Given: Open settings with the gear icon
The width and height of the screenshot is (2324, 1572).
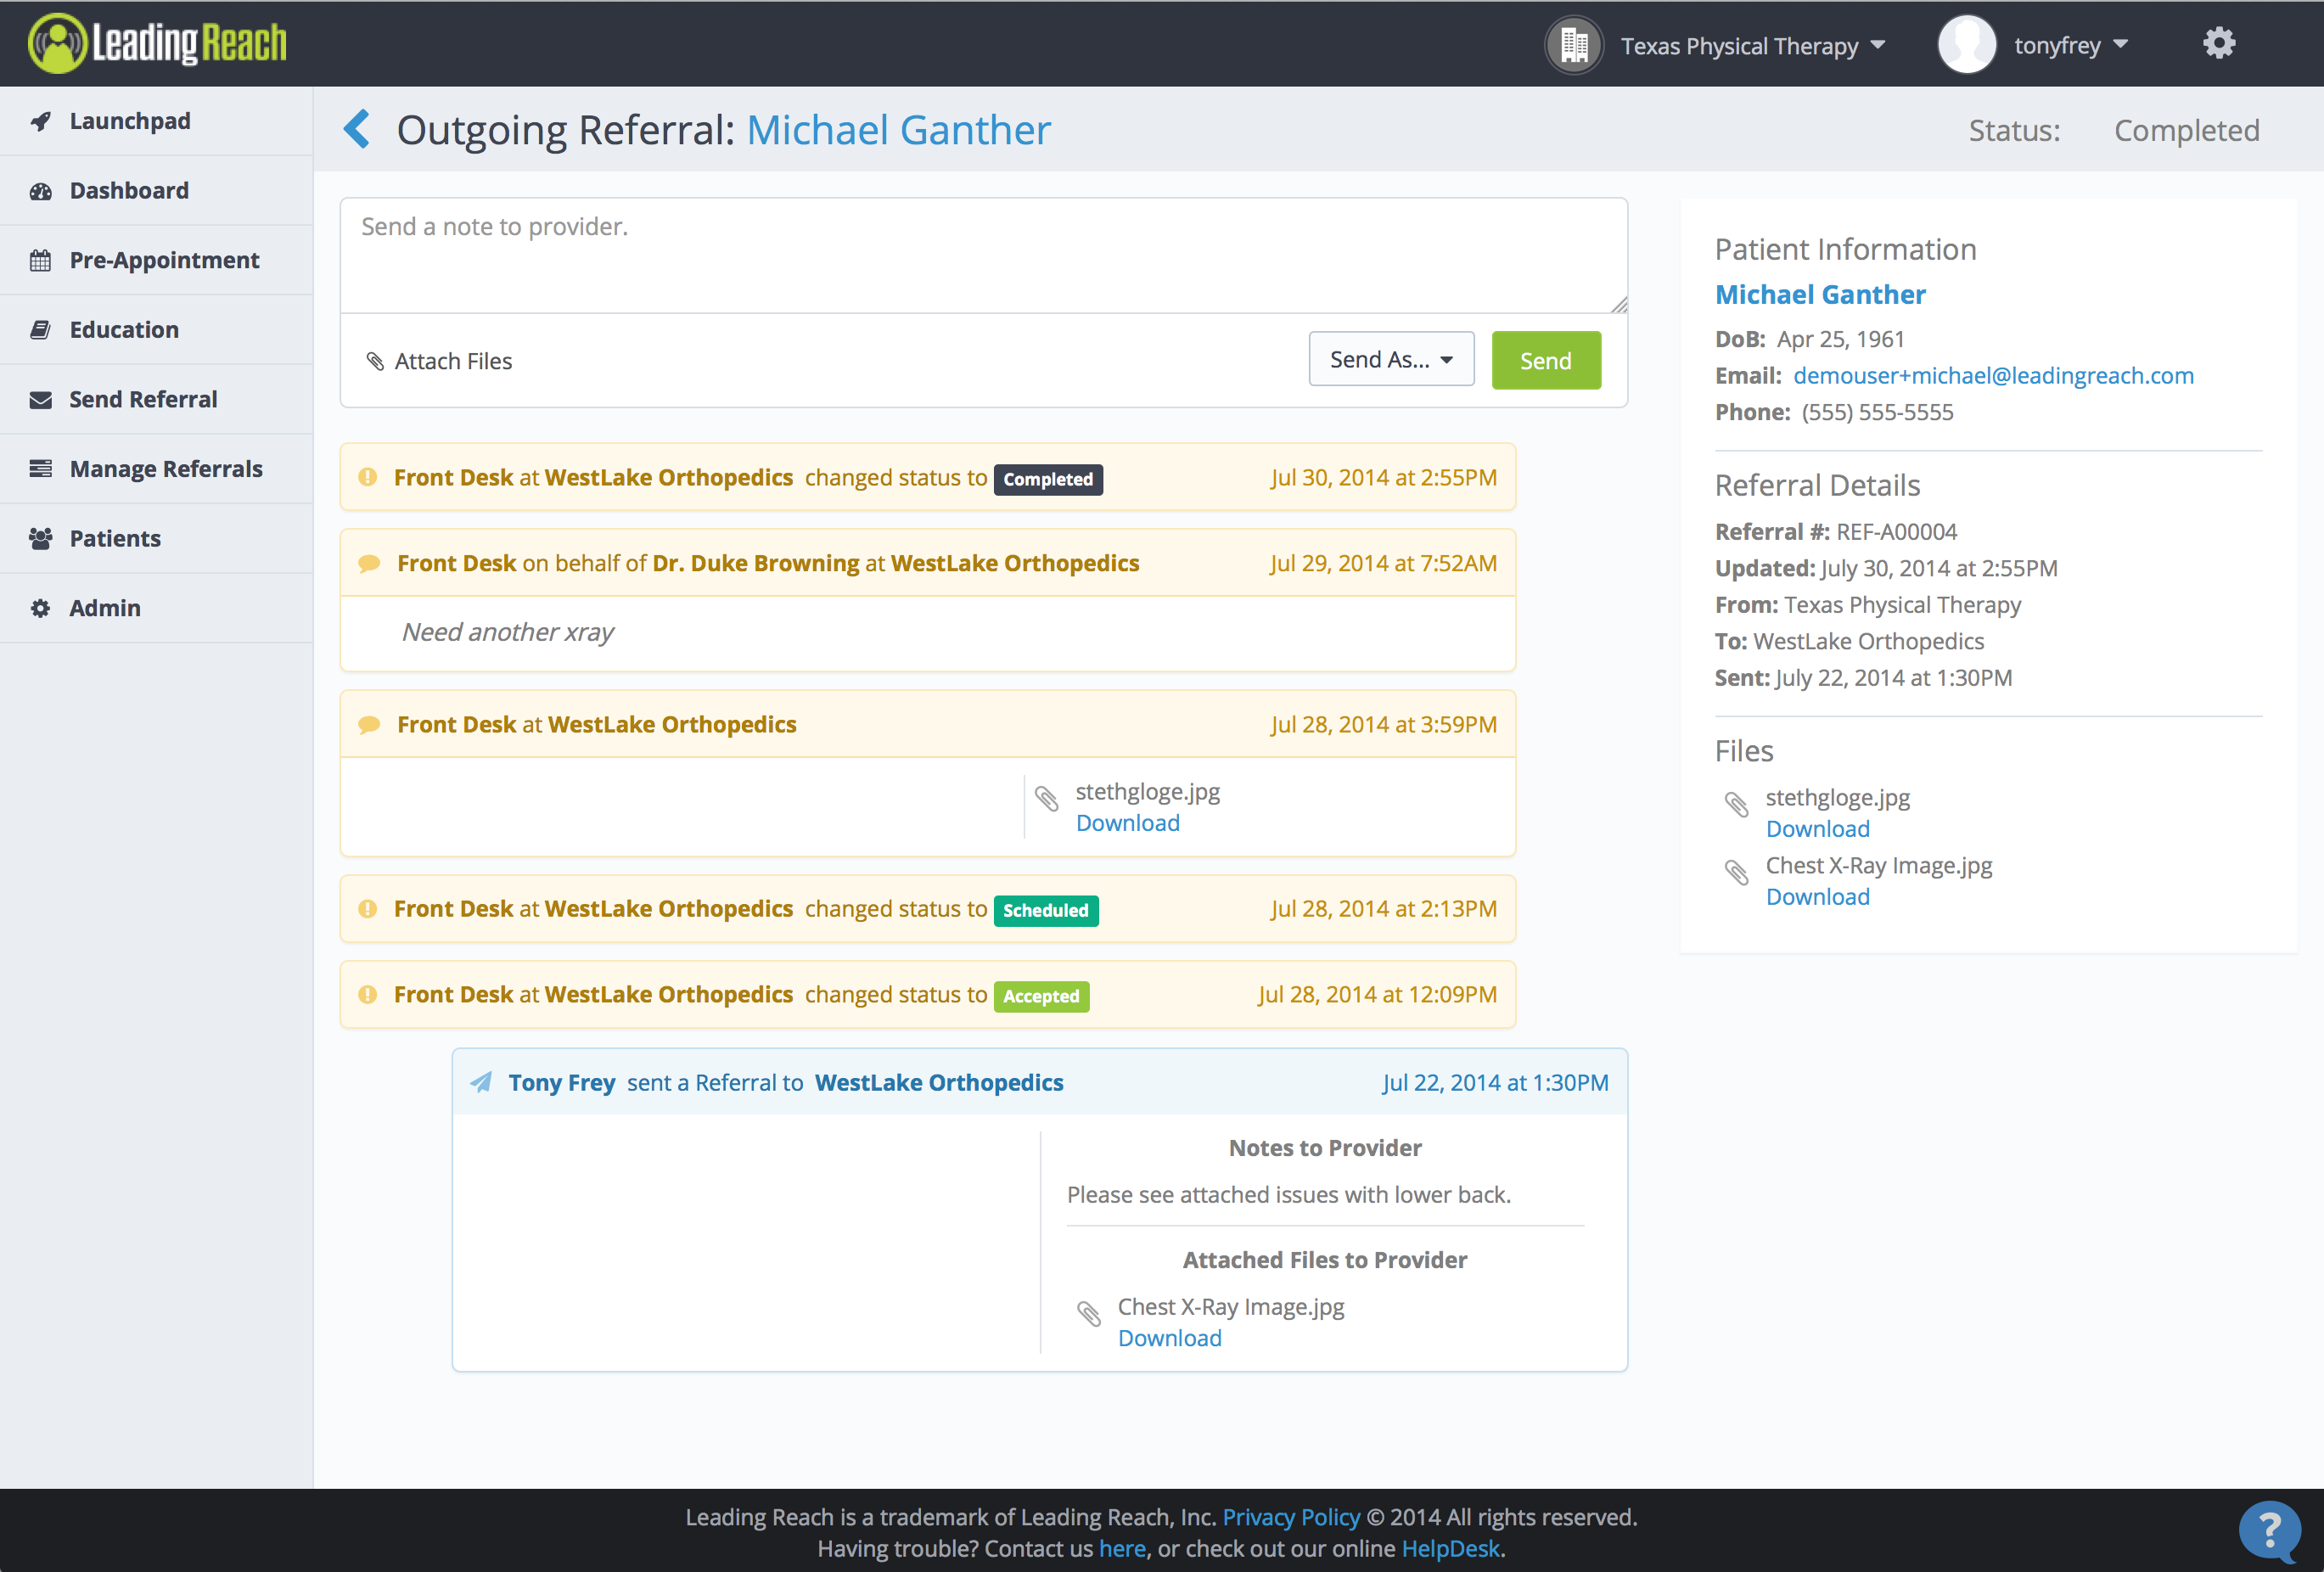Looking at the screenshot, I should coord(2218,44).
